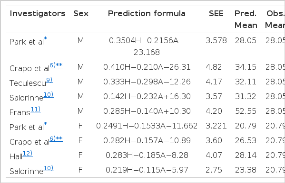Select the Investigators column header
Viewport: 285px width, 183px height.
pyautogui.click(x=38, y=14)
